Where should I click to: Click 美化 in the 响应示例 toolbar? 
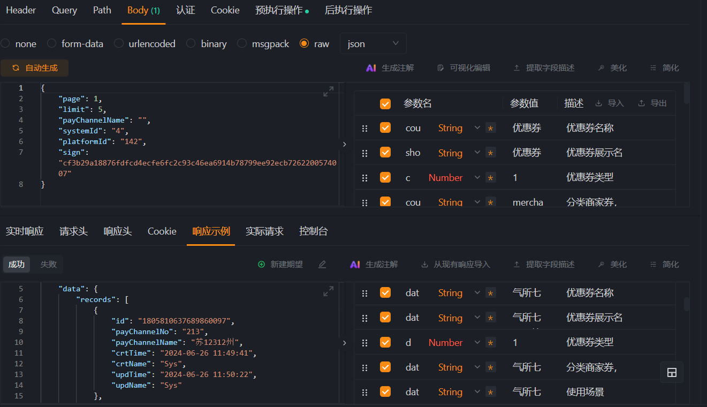point(612,265)
